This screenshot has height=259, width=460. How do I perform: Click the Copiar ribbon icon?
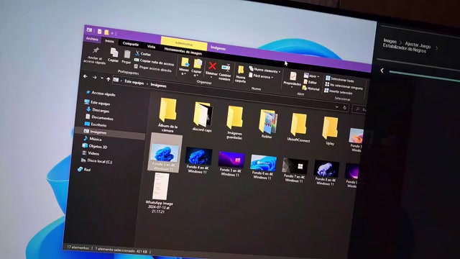pos(114,53)
